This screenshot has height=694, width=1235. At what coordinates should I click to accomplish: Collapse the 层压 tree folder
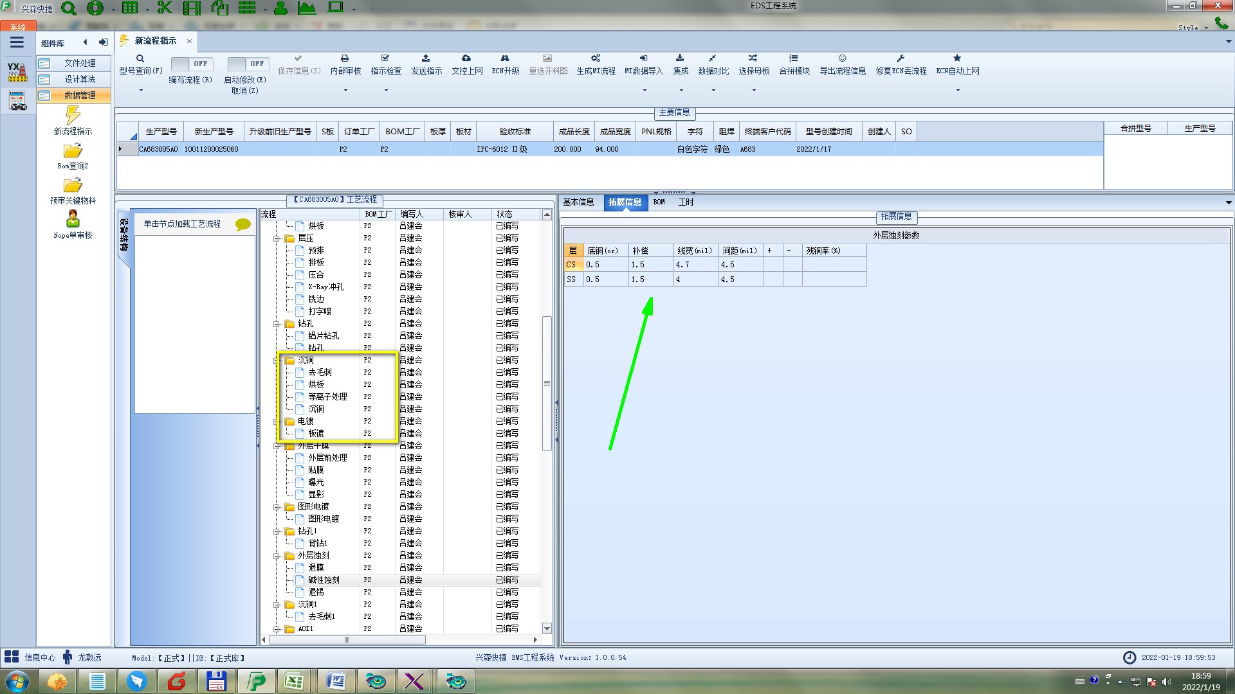(277, 238)
